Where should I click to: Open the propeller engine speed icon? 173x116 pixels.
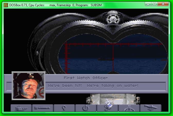[x=107, y=108]
